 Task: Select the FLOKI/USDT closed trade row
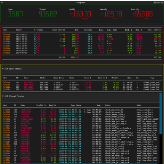coord(81,128)
